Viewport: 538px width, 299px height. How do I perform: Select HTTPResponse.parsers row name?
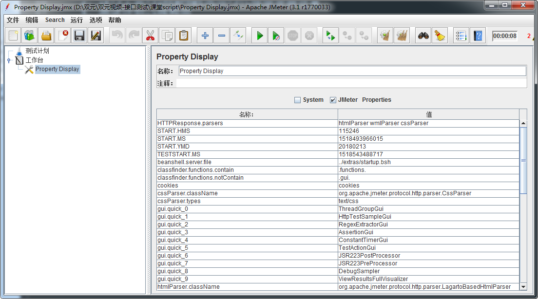(x=247, y=123)
